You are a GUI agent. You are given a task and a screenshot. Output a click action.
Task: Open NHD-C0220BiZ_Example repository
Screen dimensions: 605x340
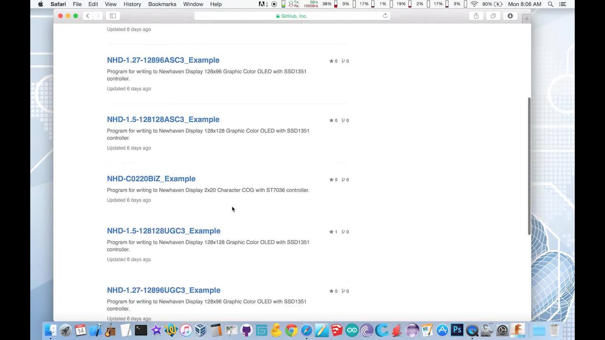(x=151, y=178)
